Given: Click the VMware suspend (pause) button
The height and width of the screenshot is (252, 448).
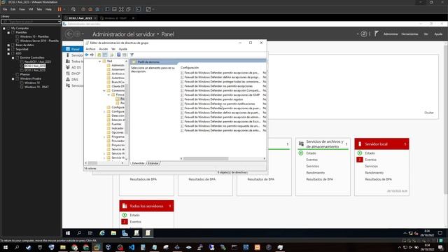Looking at the screenshot, I should [59, 9].
